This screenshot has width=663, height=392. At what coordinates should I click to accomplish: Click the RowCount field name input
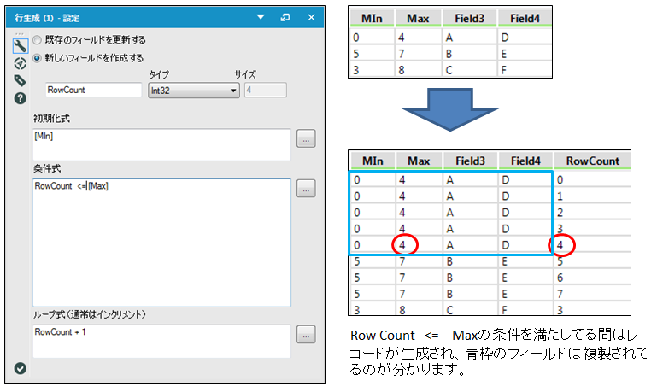pyautogui.click(x=93, y=91)
